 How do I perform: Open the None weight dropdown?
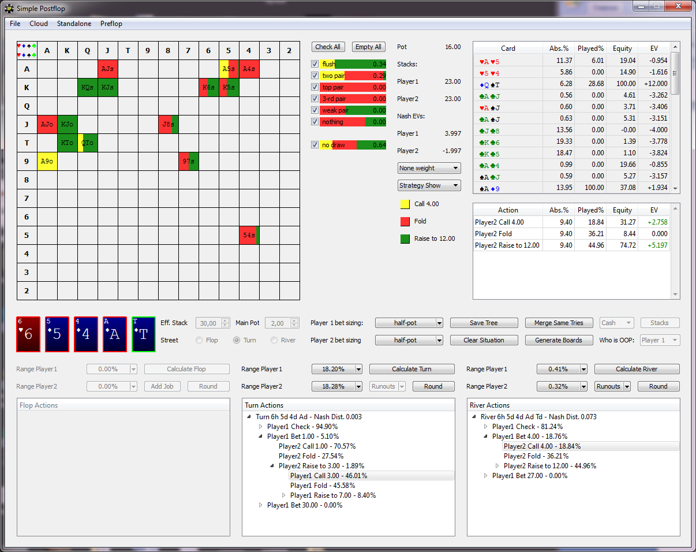click(429, 168)
